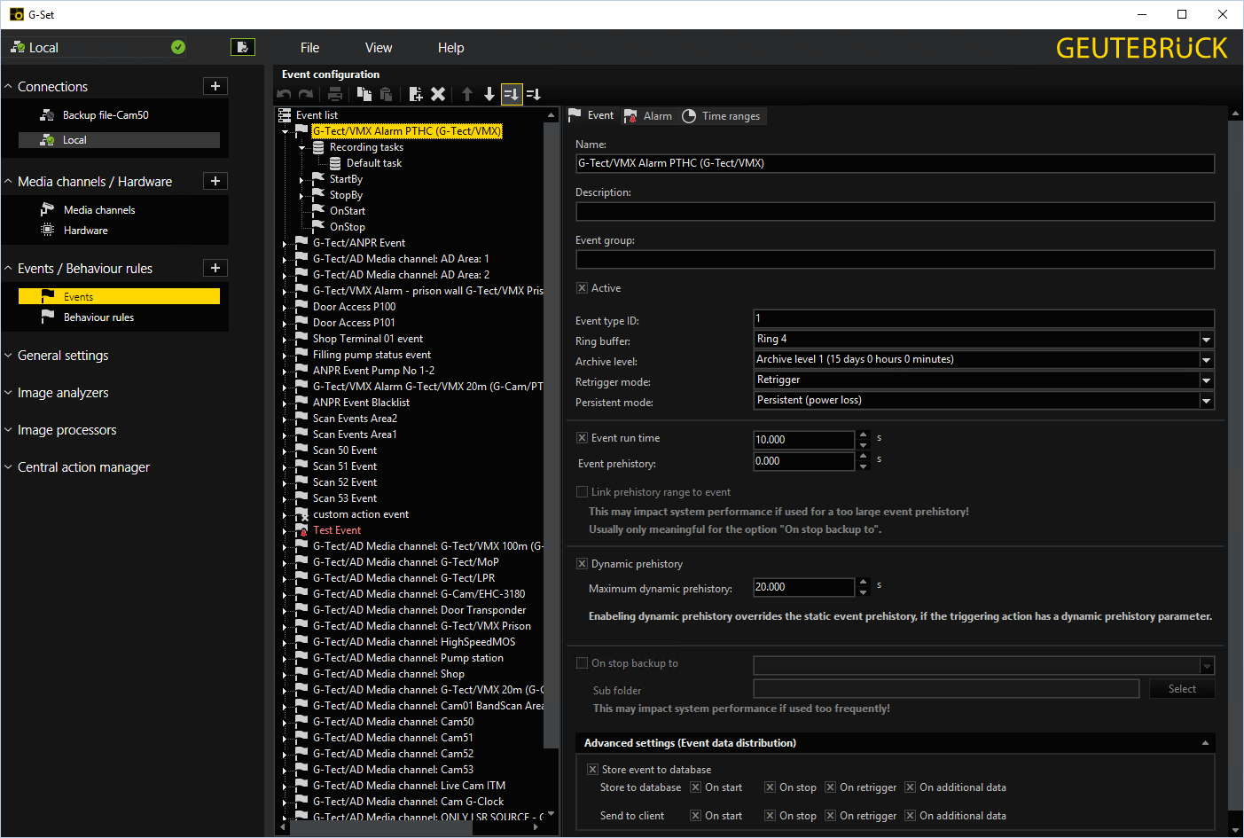Click the Print icon in the toolbar

click(334, 94)
